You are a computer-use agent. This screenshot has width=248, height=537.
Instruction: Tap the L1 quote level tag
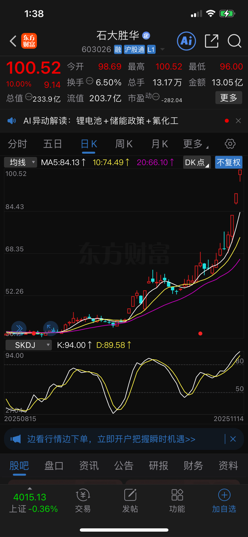click(151, 49)
